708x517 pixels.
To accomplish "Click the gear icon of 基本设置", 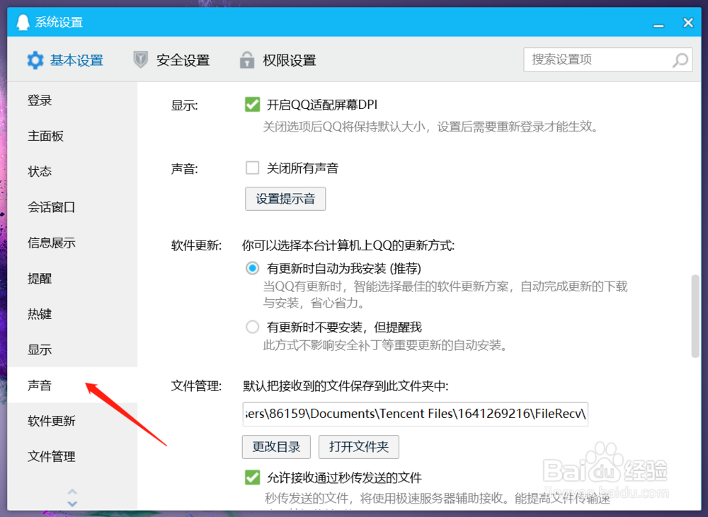I will click(x=35, y=60).
